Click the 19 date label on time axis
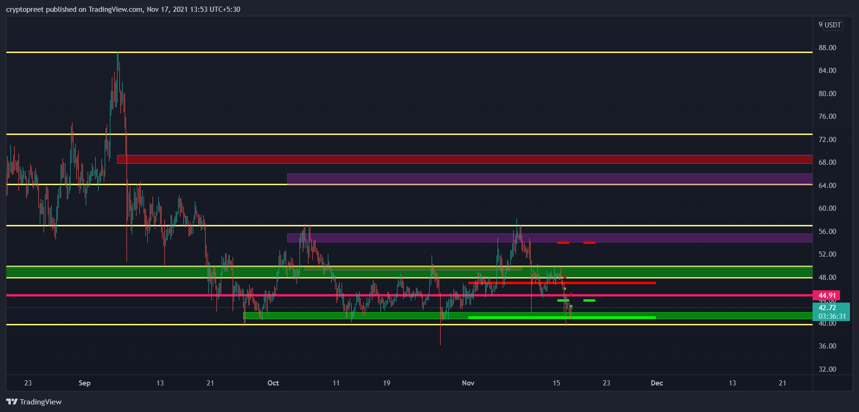859x412 pixels. click(387, 383)
